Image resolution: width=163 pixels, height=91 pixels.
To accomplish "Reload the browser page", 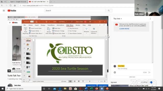I will click(11, 6).
